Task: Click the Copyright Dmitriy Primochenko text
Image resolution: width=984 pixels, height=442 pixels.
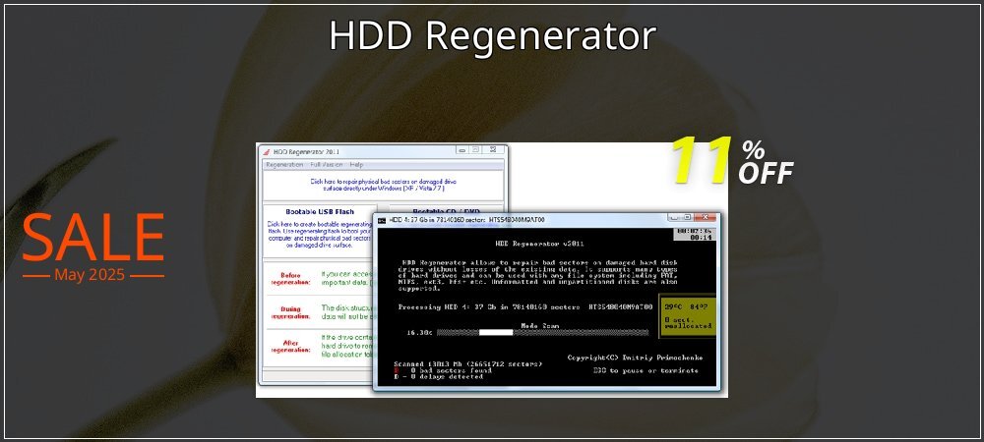Action: point(635,358)
